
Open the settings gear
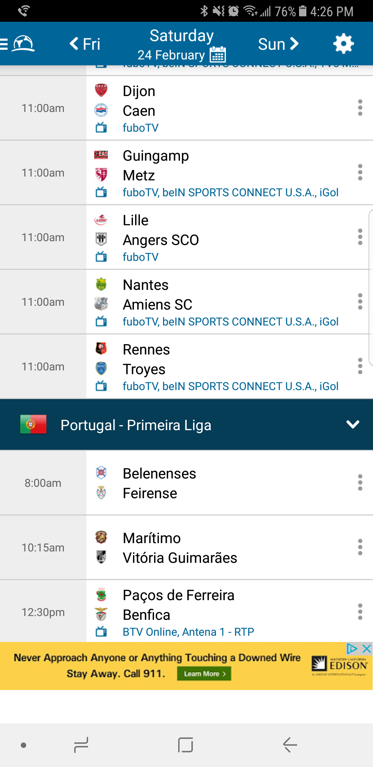[343, 44]
